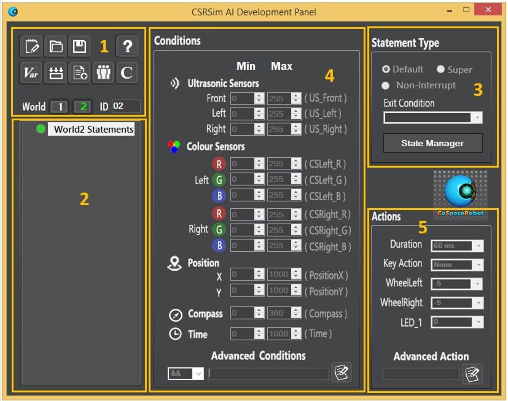Screen dimensions: 508x401
Task: Open help with the question mark icon
Action: 127,46
